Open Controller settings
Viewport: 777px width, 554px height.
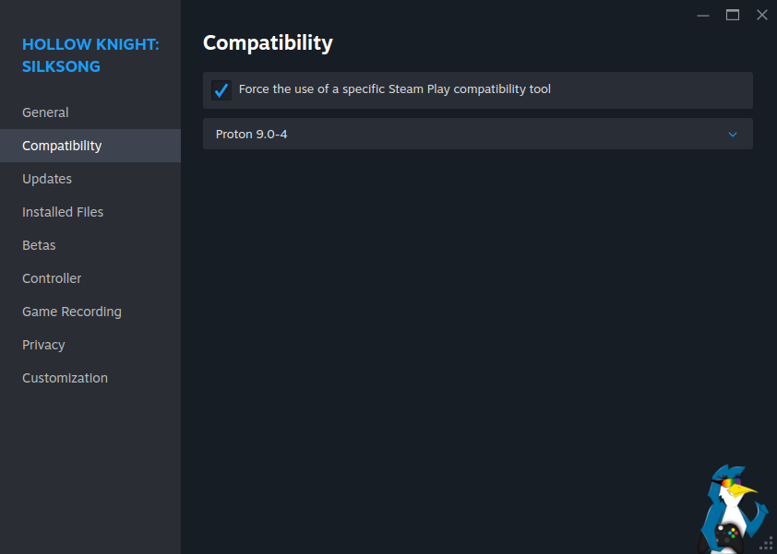[52, 278]
